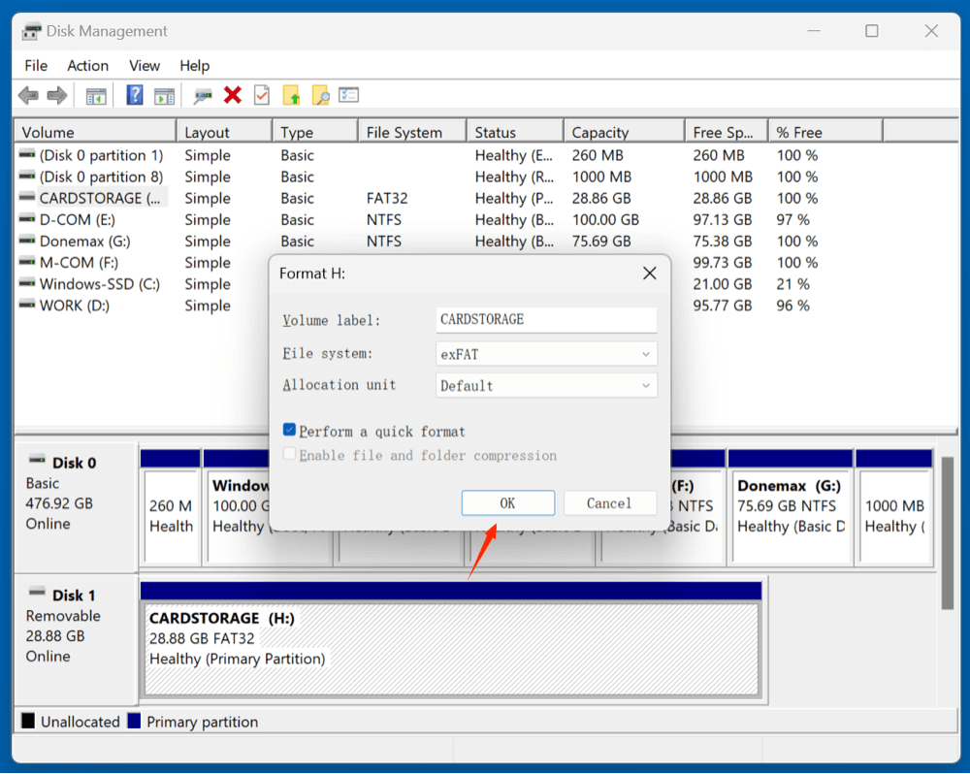This screenshot has height=774, width=970.
Task: Click the Back arrow toolbar icon
Action: click(x=28, y=95)
